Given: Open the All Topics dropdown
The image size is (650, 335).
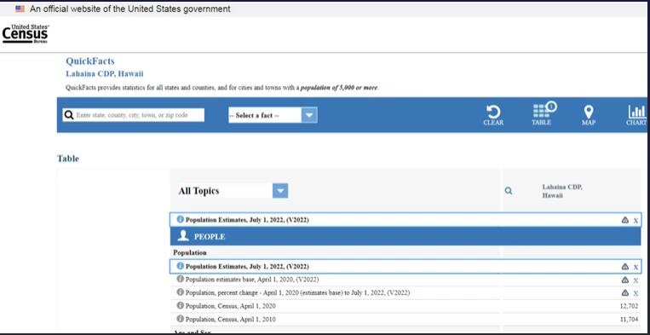Looking at the screenshot, I should point(233,191).
